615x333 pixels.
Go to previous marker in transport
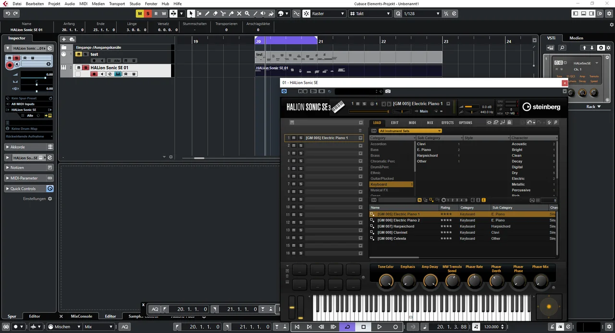[x=297, y=327]
